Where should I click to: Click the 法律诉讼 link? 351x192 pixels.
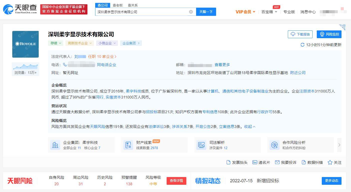pyautogui.click(x=156, y=127)
